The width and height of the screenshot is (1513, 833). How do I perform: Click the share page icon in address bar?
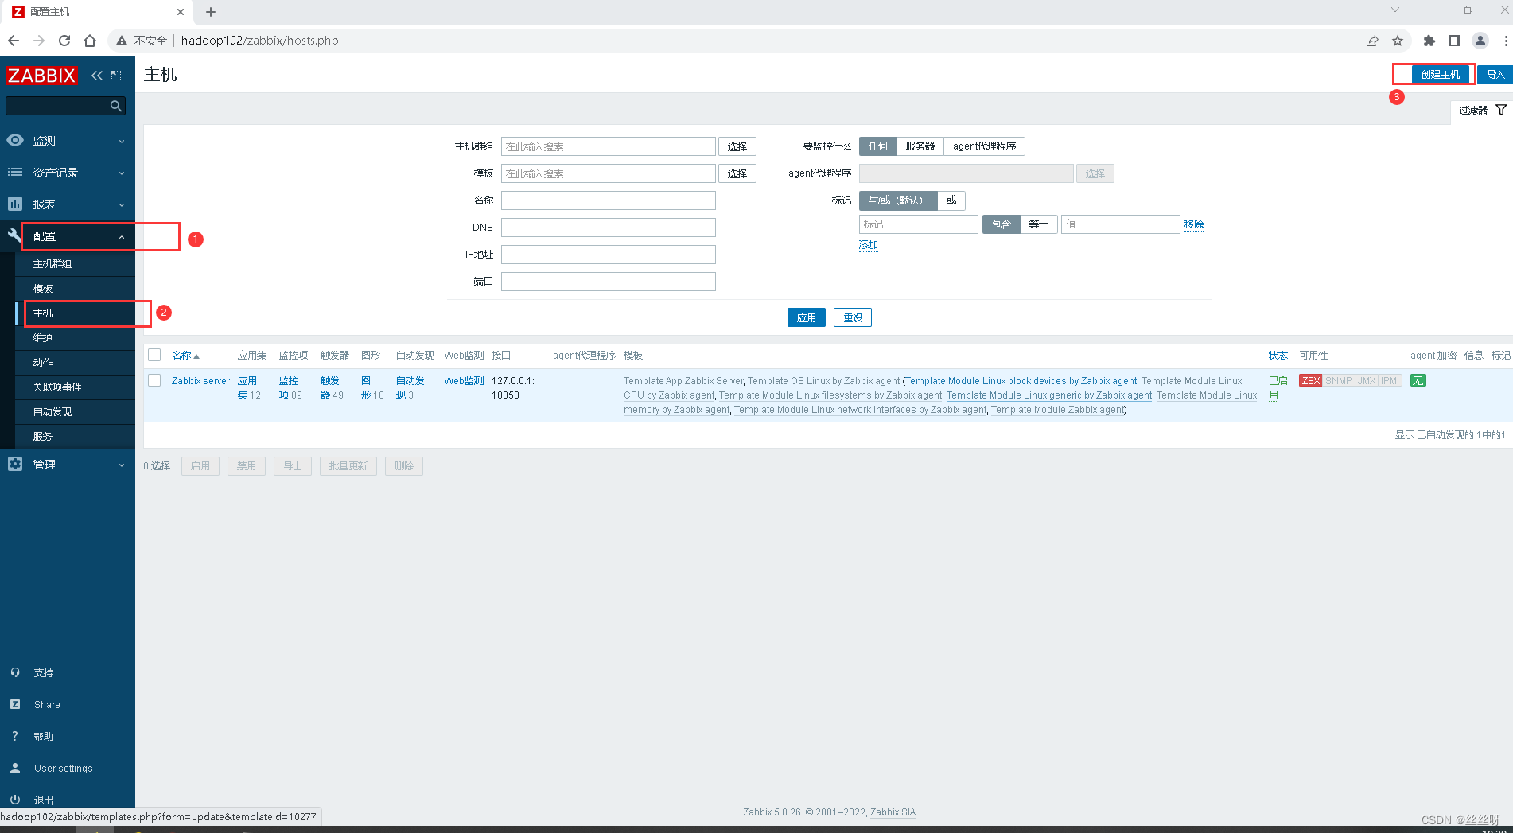(1372, 41)
